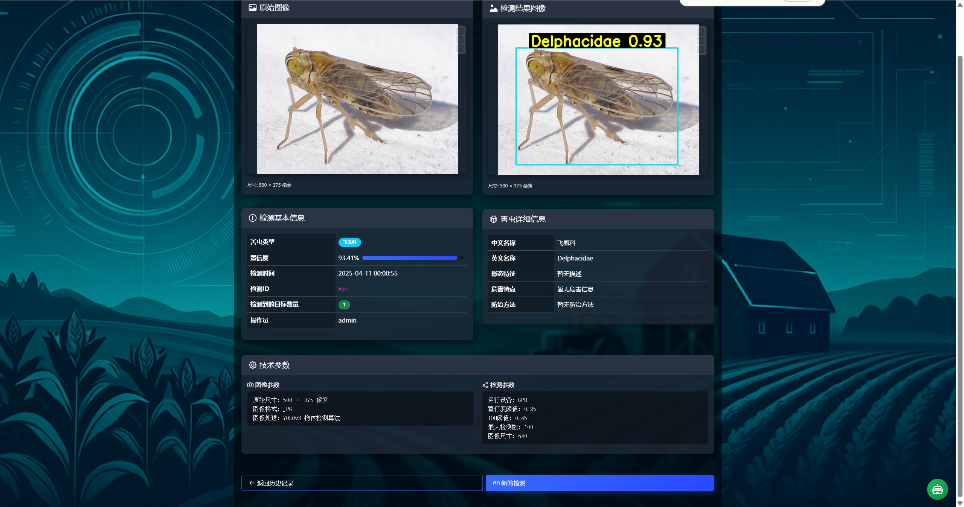
Task: Start a new detection with 新的检测
Action: (600, 483)
